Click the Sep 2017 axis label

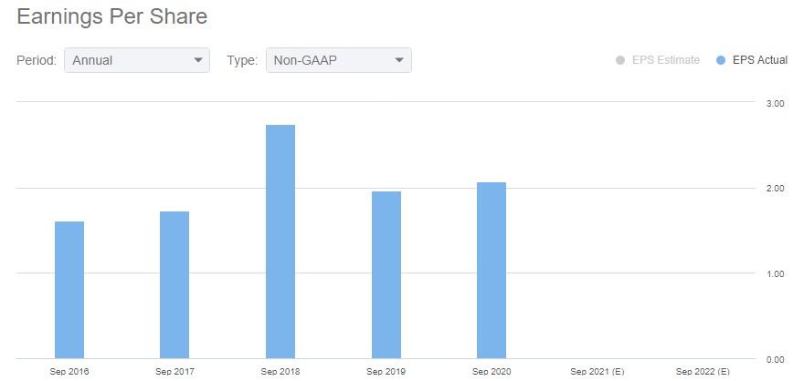pyautogui.click(x=175, y=372)
